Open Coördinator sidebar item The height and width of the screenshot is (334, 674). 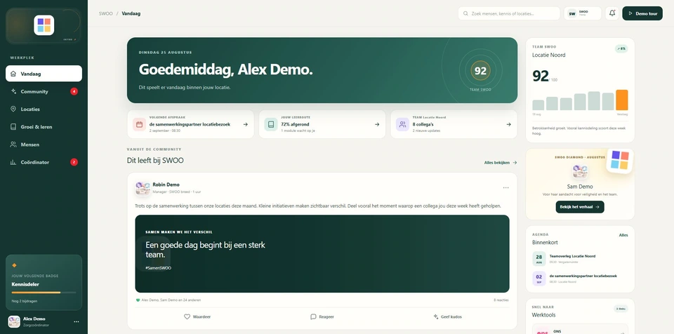(x=44, y=162)
